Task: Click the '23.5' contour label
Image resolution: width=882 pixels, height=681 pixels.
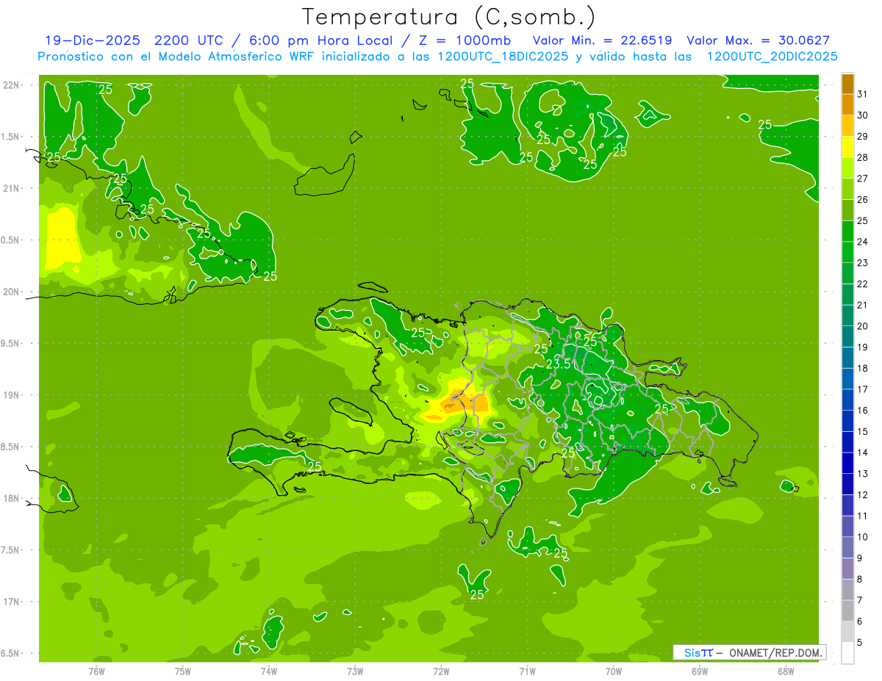Action: (x=559, y=364)
